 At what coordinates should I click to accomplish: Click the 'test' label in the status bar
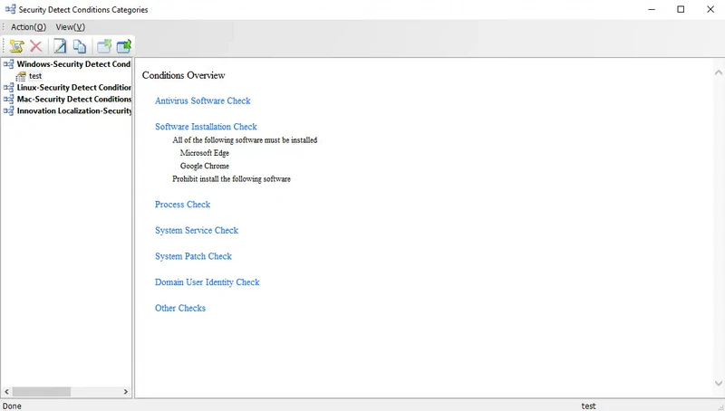point(588,406)
